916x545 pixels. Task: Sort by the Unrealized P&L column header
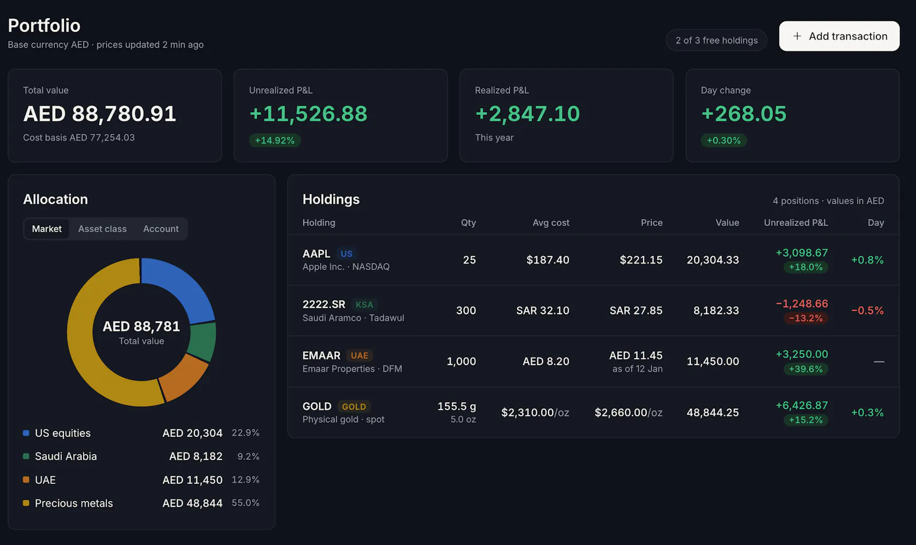coord(796,222)
